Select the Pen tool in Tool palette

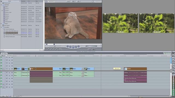tap(173, 72)
